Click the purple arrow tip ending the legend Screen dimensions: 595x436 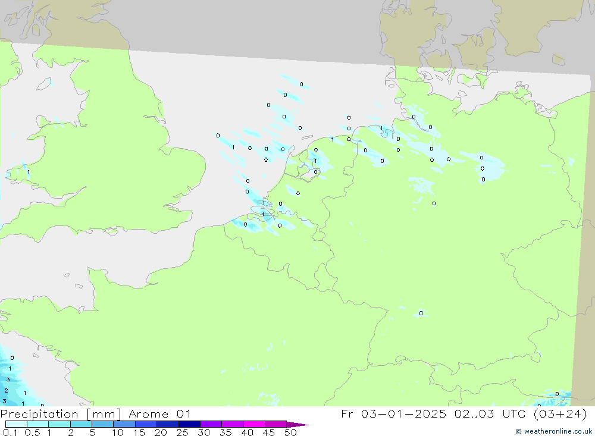[297, 424]
